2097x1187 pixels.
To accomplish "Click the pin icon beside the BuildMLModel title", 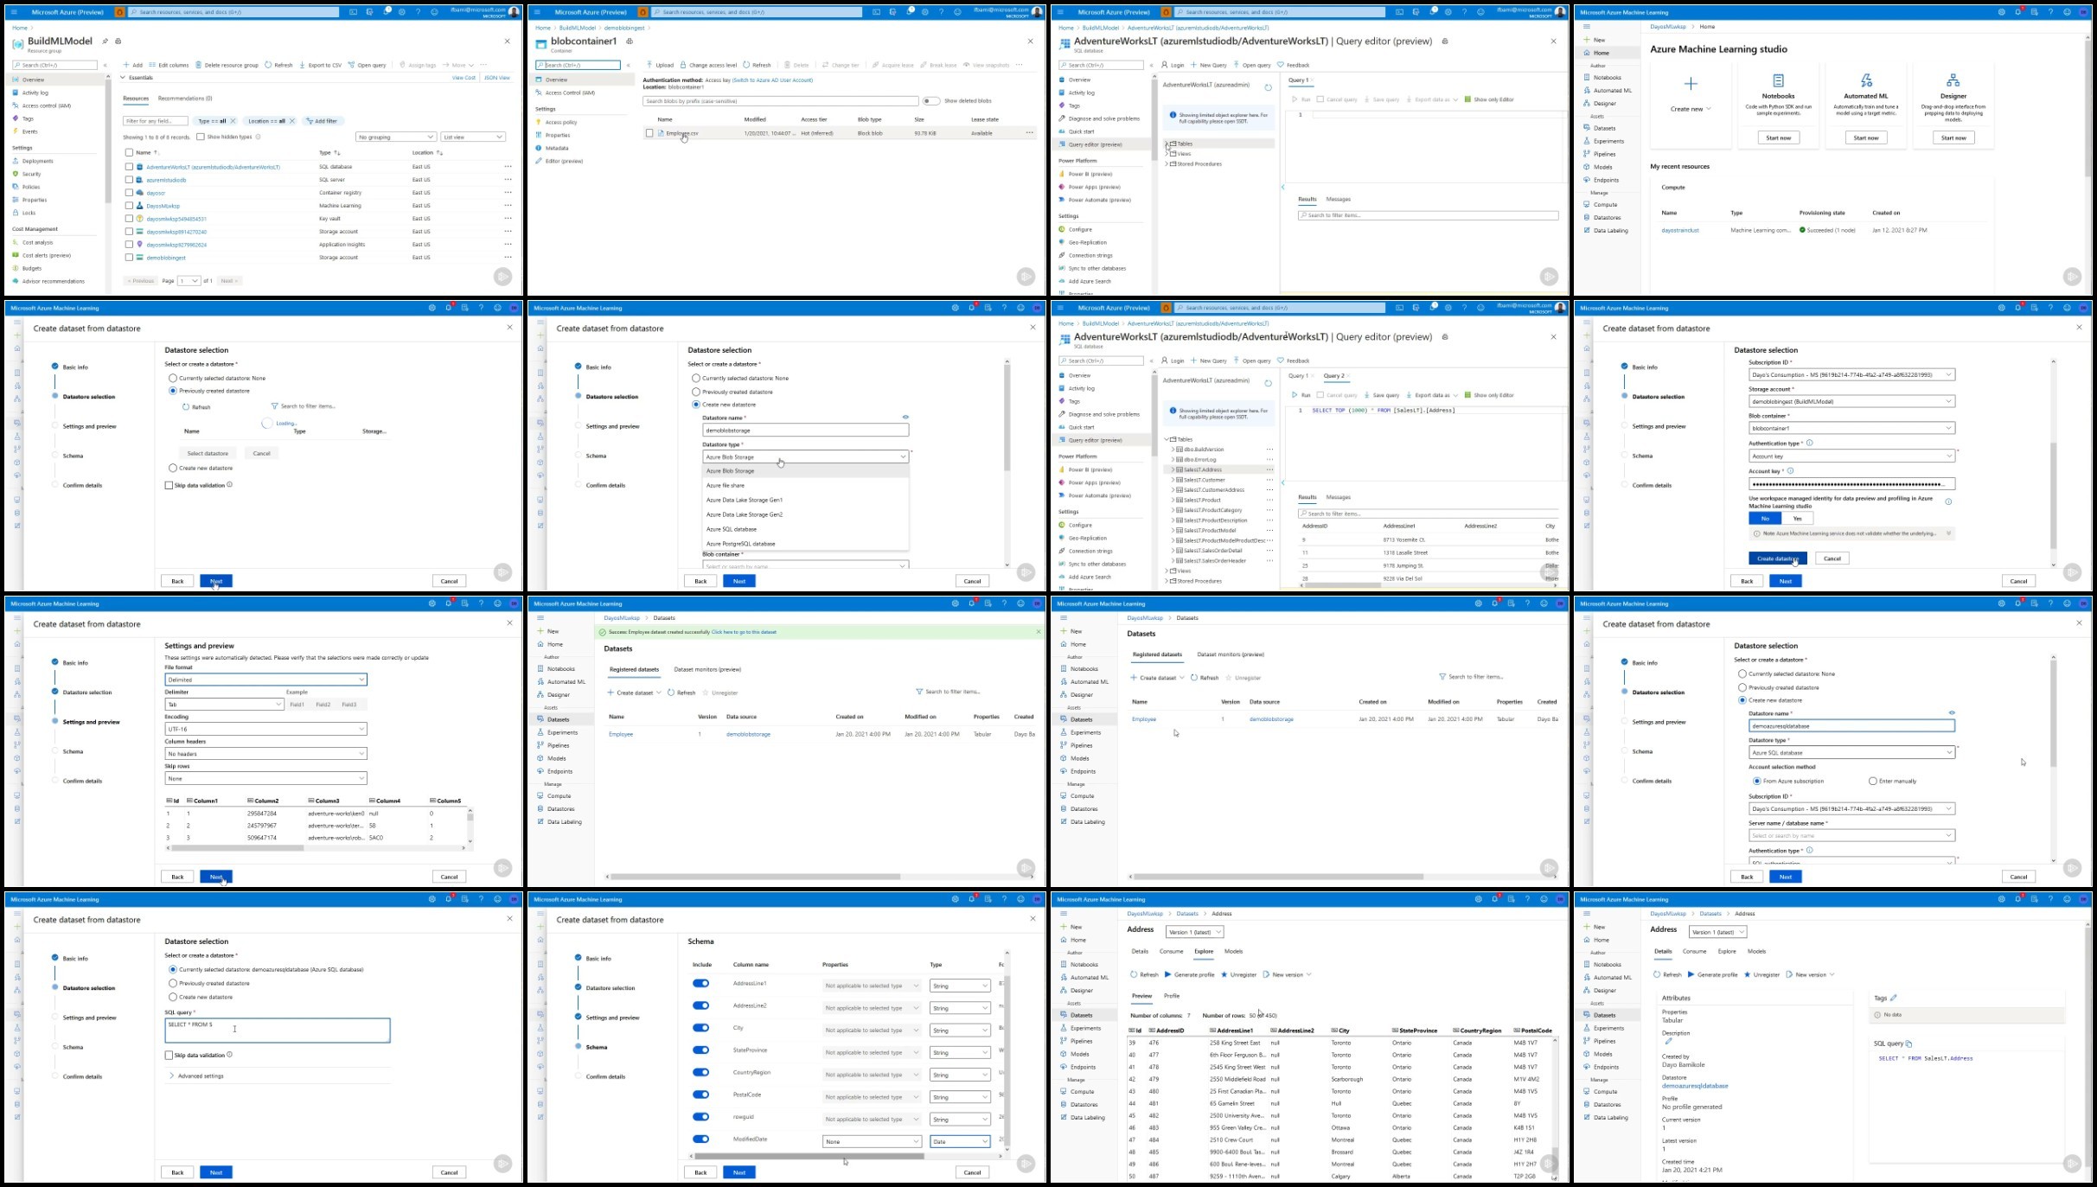I will click(x=105, y=41).
